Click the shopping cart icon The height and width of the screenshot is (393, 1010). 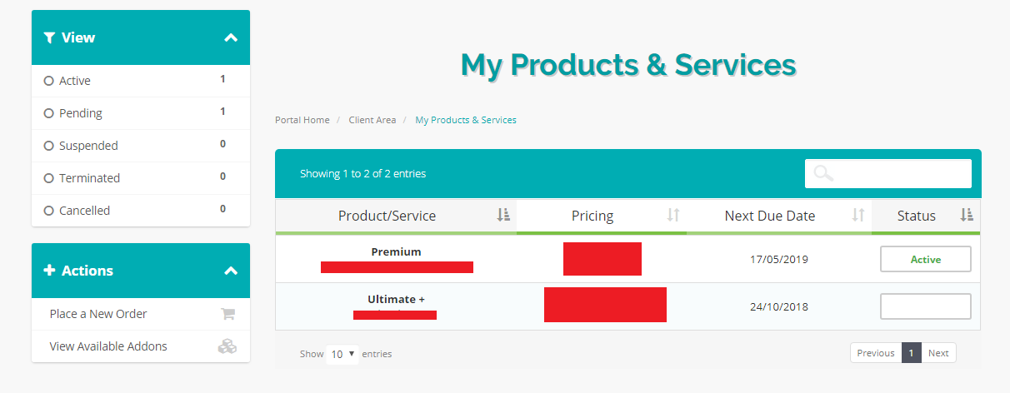pos(227,314)
